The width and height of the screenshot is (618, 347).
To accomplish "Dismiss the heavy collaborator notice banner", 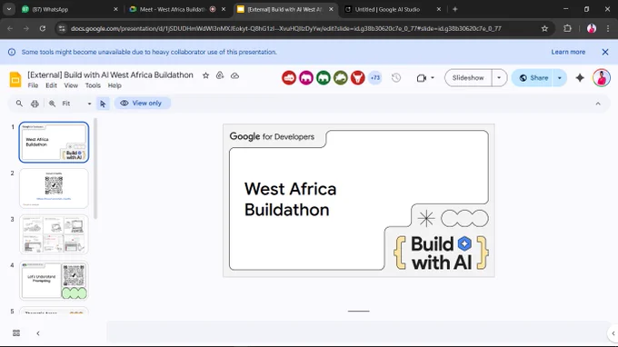I will point(605,52).
